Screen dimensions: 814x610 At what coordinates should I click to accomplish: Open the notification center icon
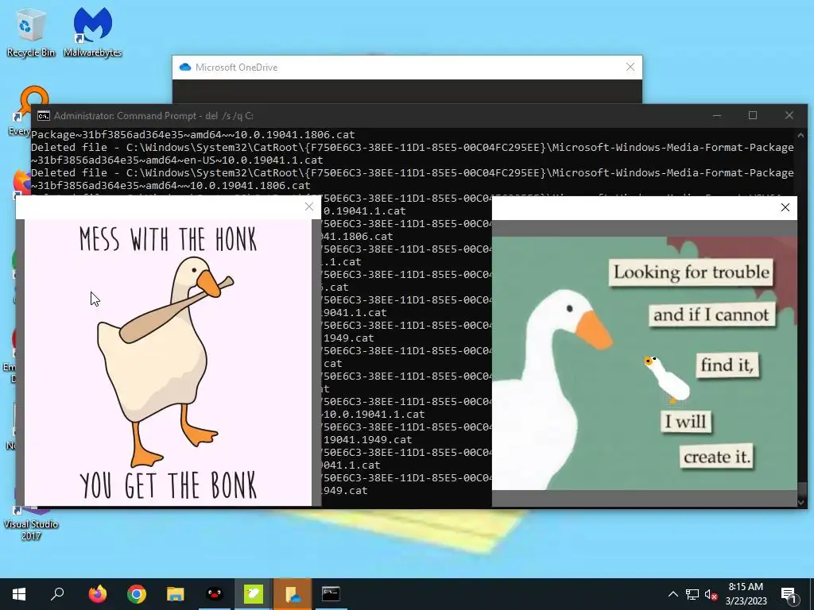[789, 594]
